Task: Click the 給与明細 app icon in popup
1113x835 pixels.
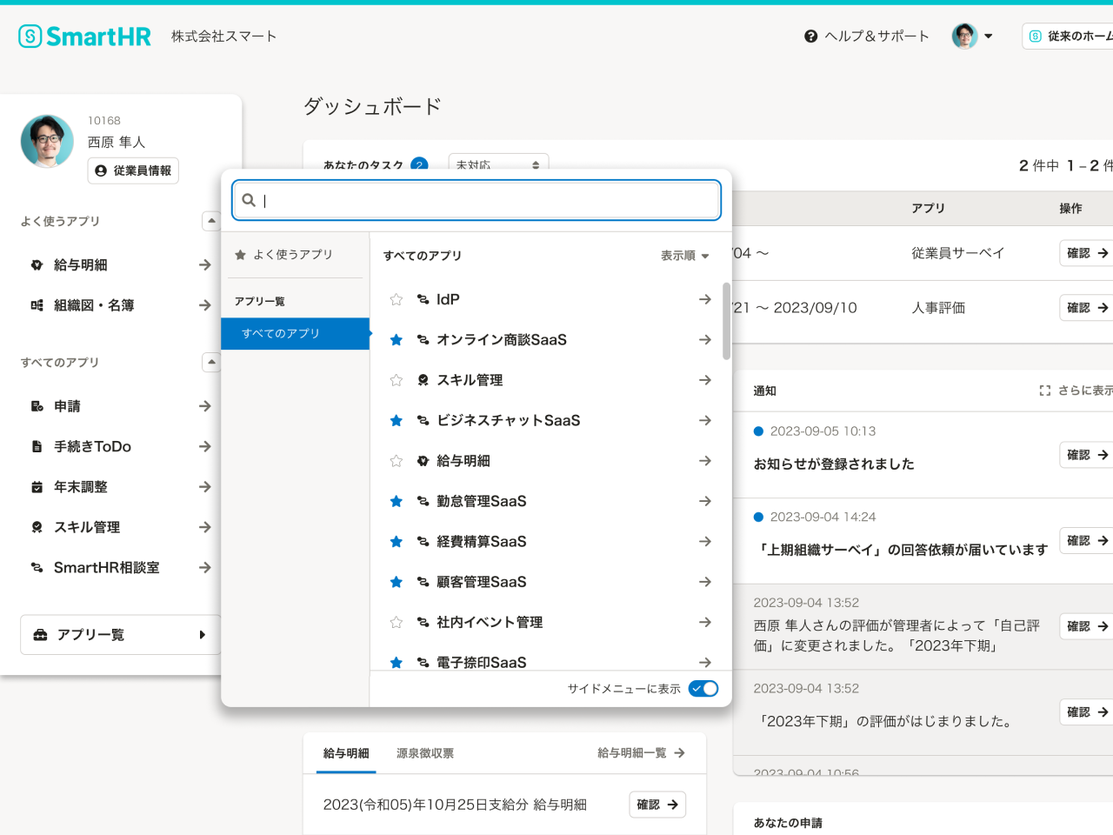Action: click(x=423, y=461)
